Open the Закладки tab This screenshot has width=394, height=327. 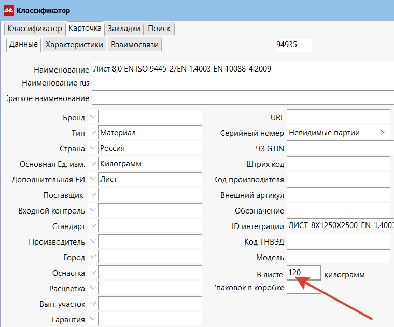point(124,29)
